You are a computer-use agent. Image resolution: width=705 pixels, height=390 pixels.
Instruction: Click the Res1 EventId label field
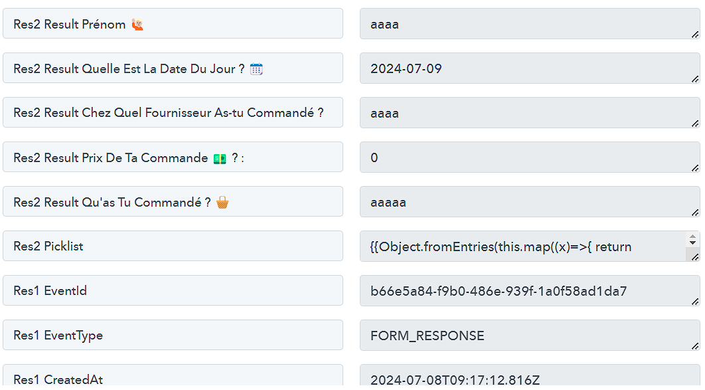173,290
